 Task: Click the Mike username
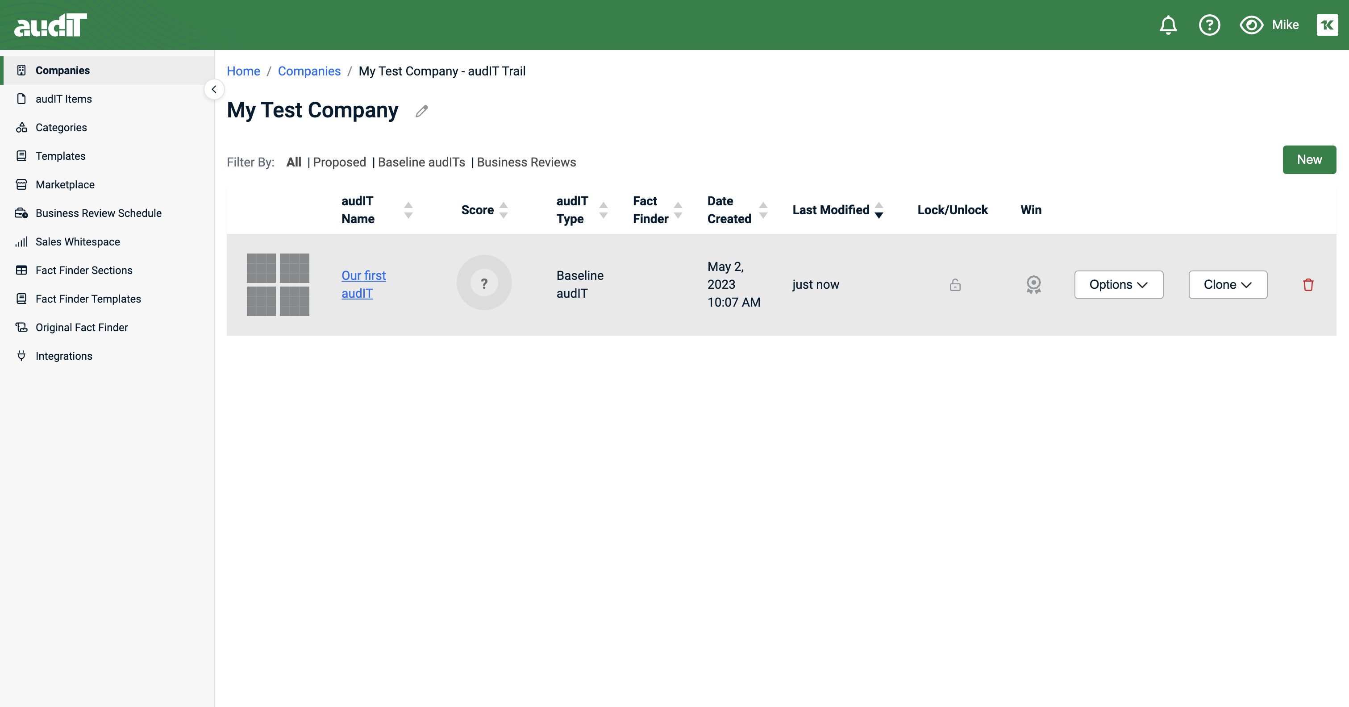(x=1285, y=25)
